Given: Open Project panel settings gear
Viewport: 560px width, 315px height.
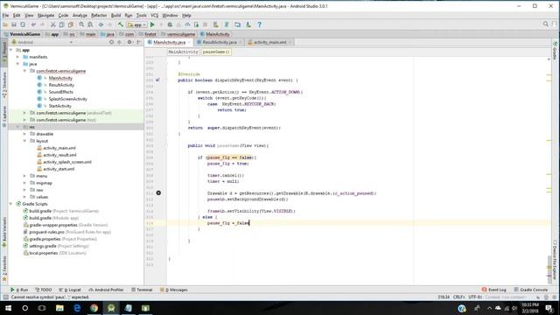Looking at the screenshot, I should point(129,42).
